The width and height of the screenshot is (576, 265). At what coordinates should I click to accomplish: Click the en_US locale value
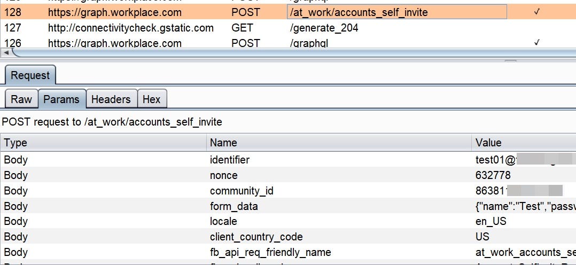click(x=491, y=221)
